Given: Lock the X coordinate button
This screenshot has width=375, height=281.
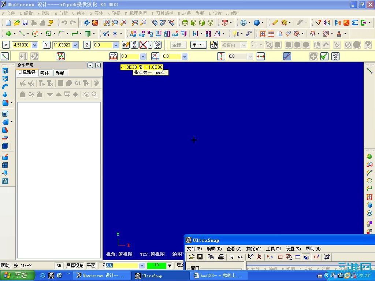Looking at the screenshot, I should tap(6, 45).
